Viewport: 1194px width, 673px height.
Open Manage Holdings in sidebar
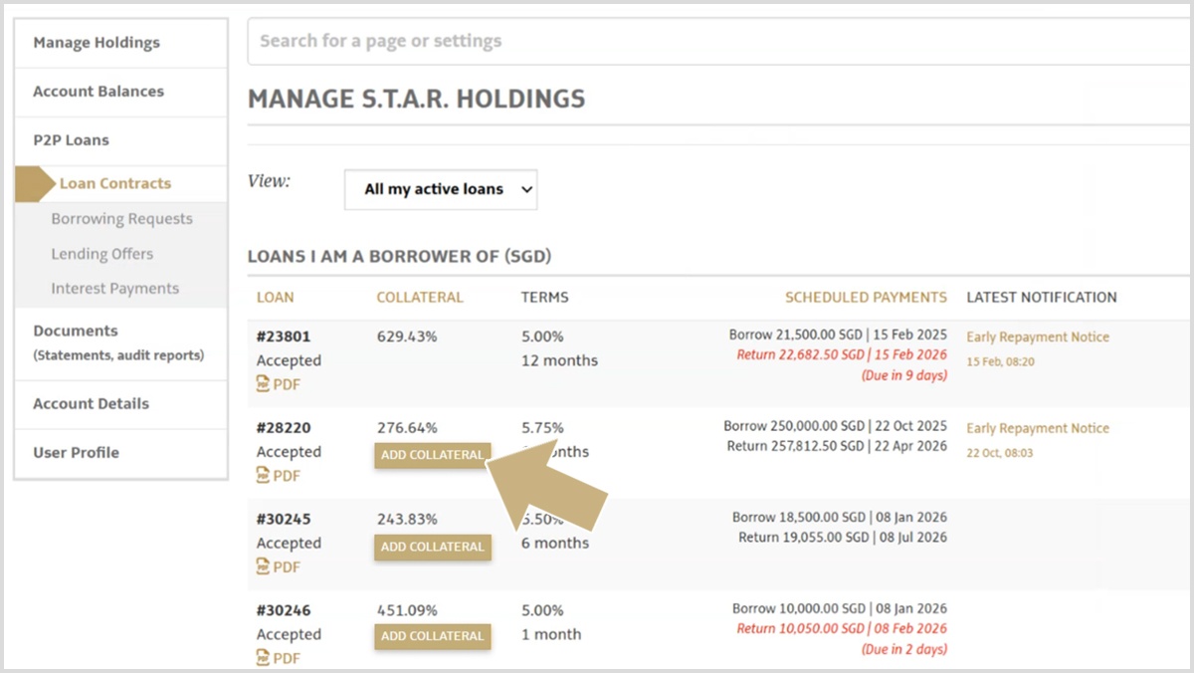pyautogui.click(x=97, y=43)
